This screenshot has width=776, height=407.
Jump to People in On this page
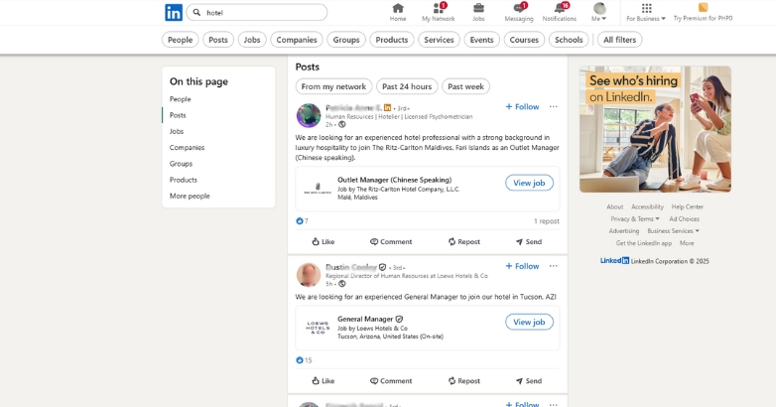pyautogui.click(x=181, y=99)
